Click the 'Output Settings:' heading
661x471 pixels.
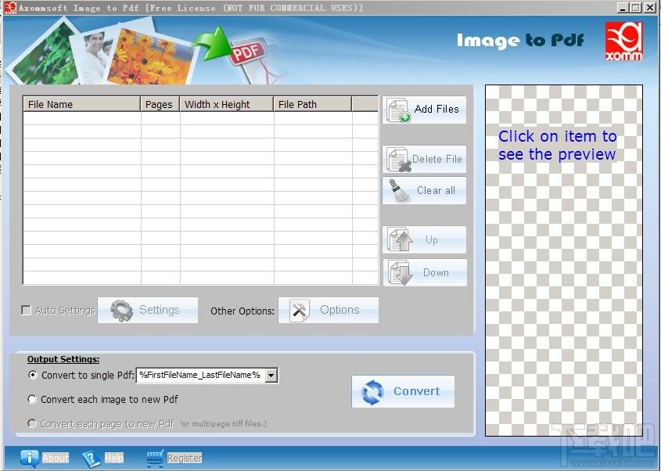pos(63,359)
